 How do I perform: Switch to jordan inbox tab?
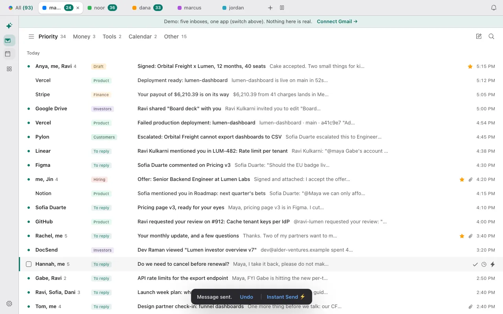pyautogui.click(x=233, y=8)
